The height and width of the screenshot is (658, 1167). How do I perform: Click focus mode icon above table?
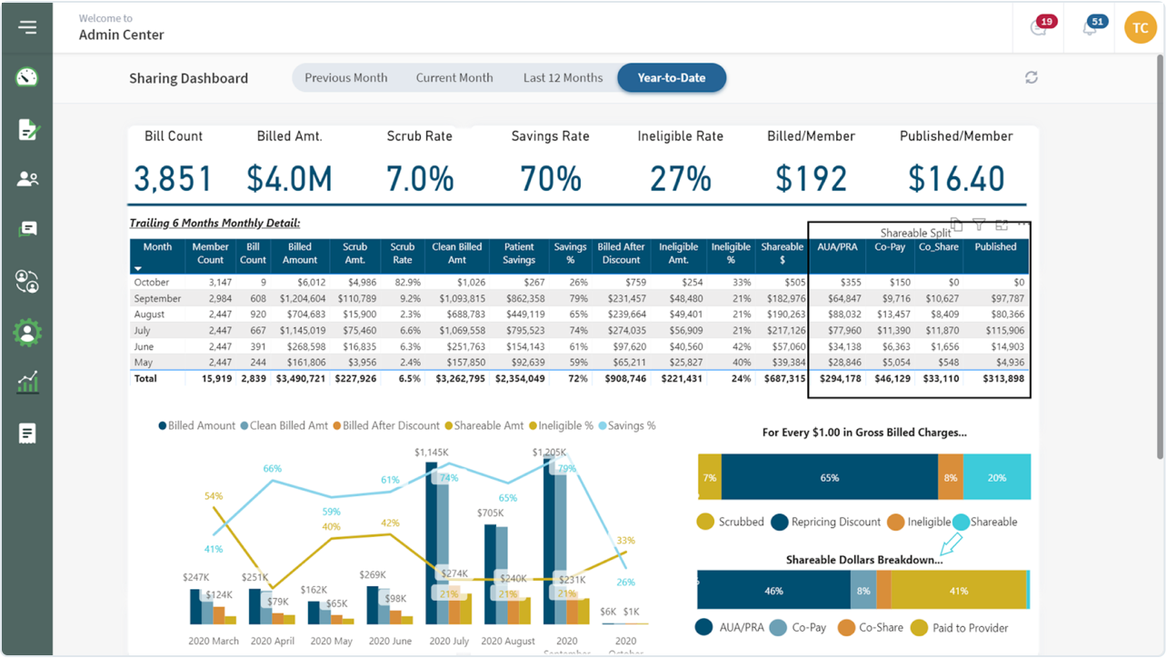pos(1002,224)
